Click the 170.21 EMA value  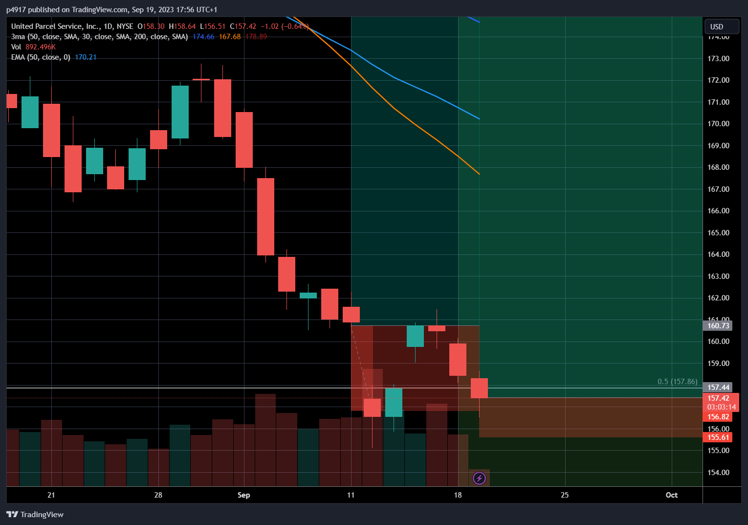click(86, 57)
